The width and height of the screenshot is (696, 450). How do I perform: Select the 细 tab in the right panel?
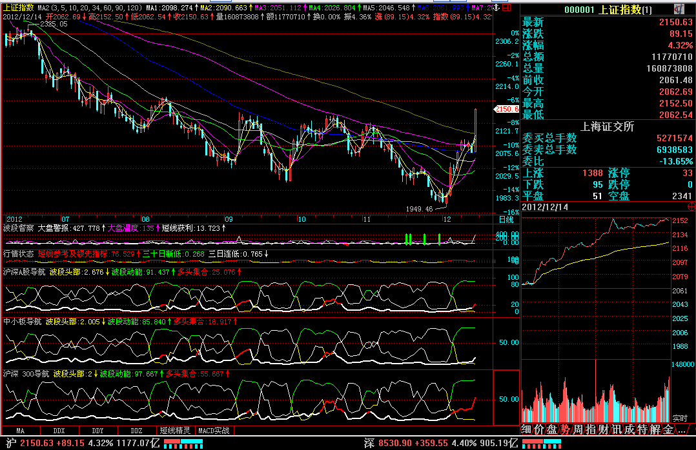coord(526,429)
